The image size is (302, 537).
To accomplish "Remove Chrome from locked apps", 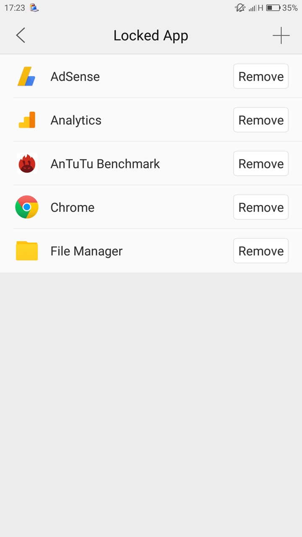I will 261,207.
